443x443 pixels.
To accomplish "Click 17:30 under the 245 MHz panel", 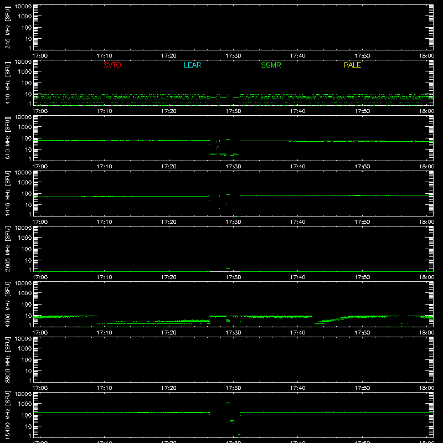I will coord(233,56).
